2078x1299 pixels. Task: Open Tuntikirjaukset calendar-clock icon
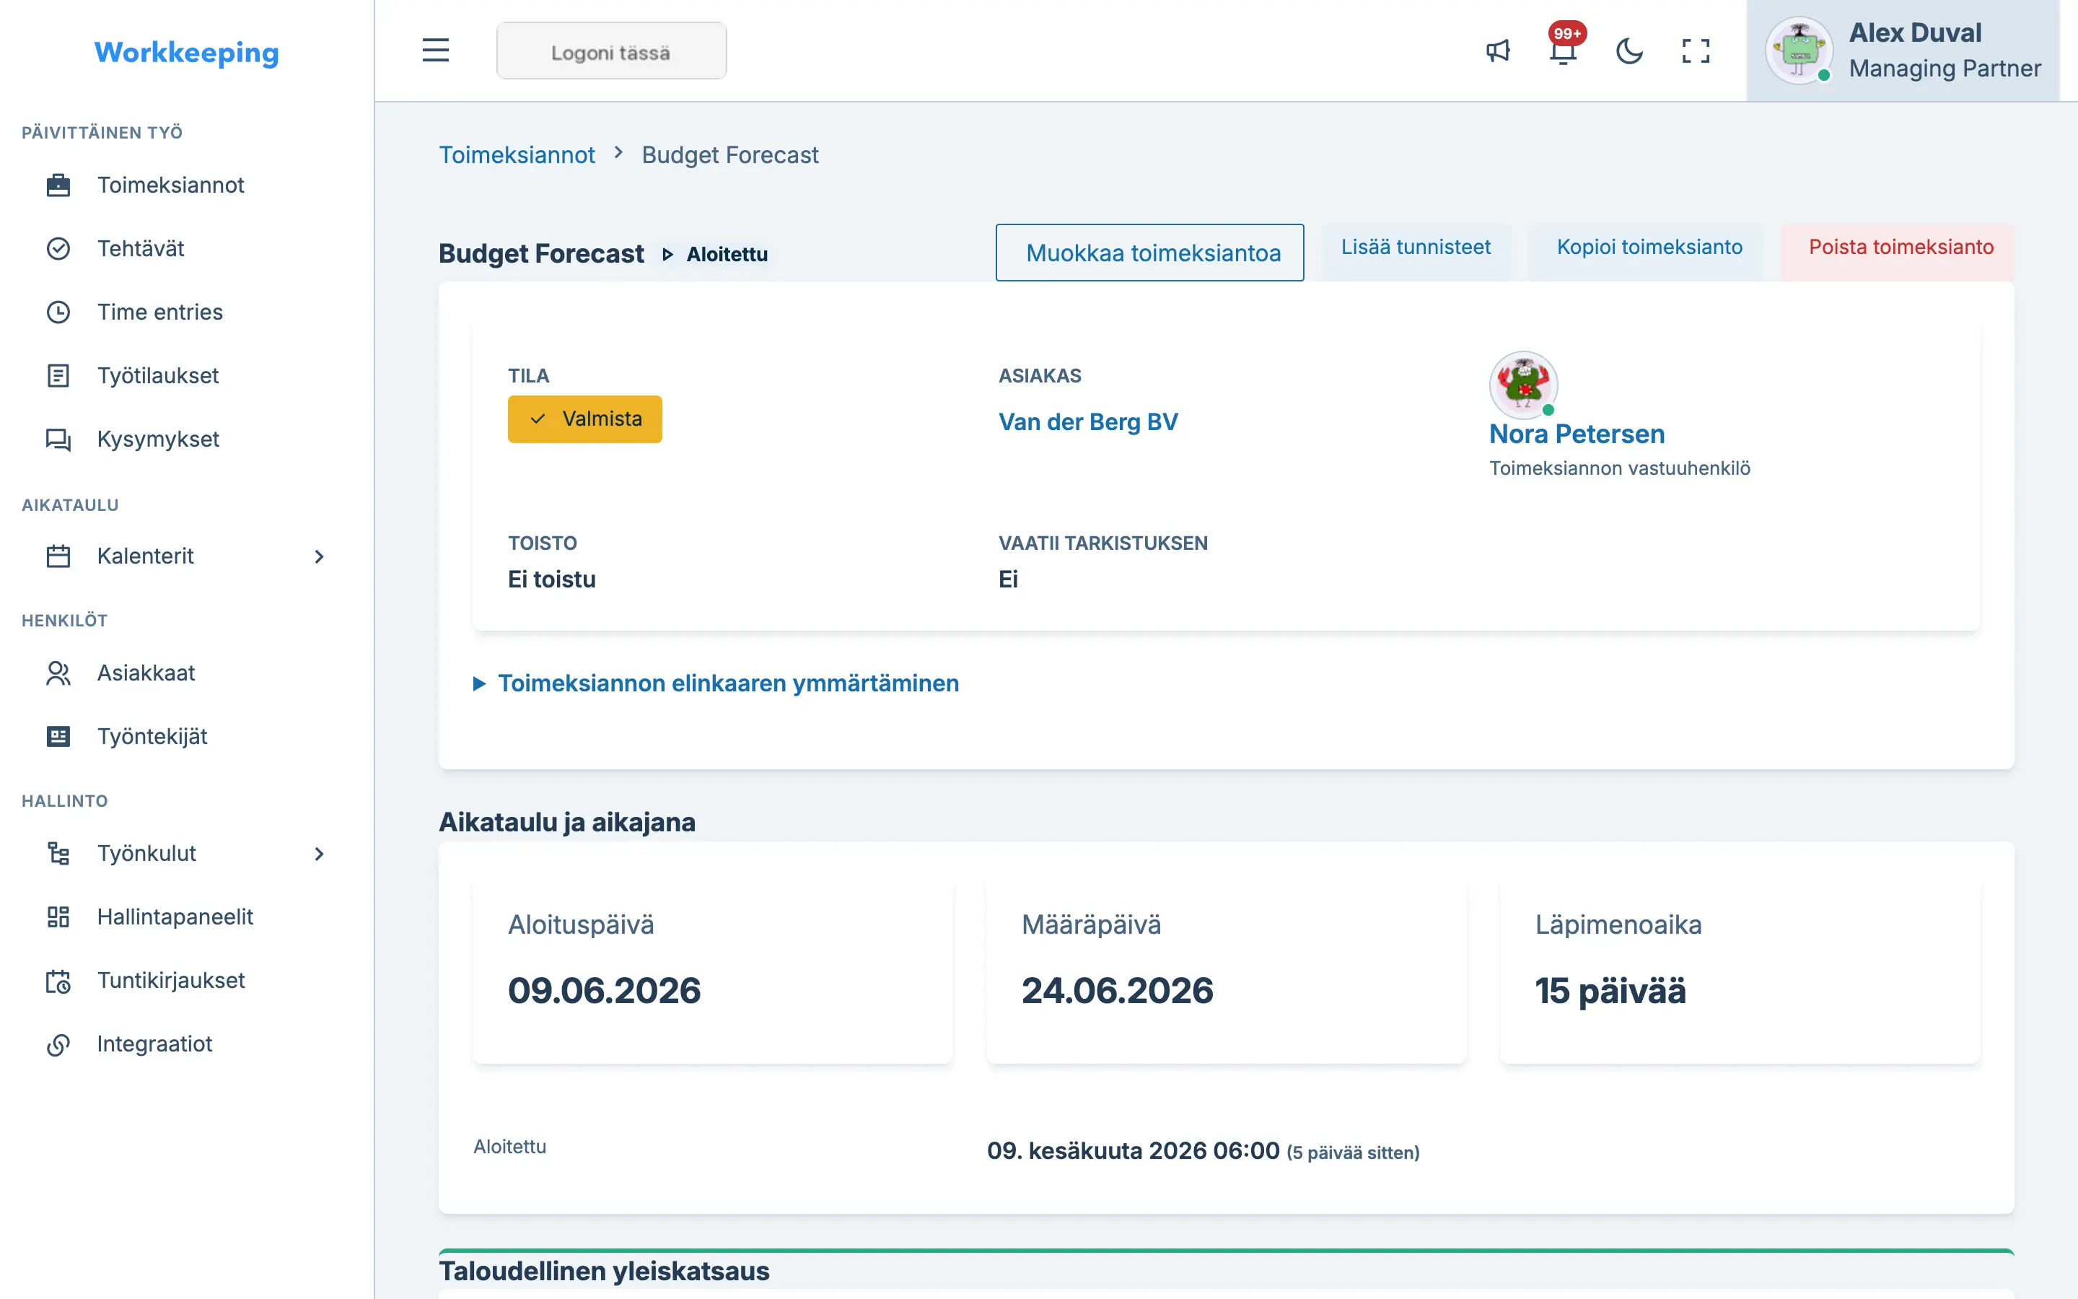pos(58,980)
